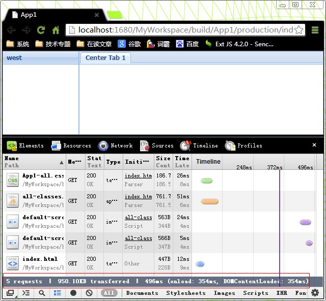
Task: Filter requests by Stylesheets
Action: (x=186, y=293)
